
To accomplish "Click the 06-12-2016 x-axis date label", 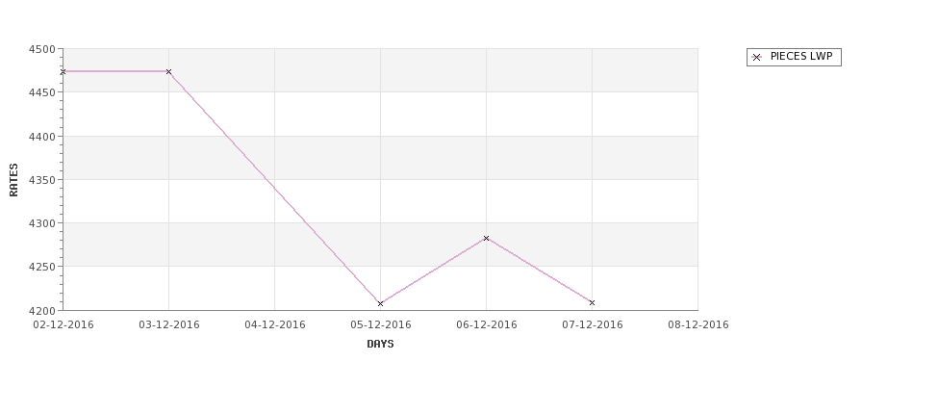I will pyautogui.click(x=487, y=325).
